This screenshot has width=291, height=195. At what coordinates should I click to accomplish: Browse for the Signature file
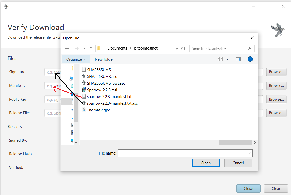click(x=276, y=72)
